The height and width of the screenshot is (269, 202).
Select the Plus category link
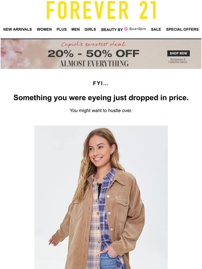coord(62,29)
